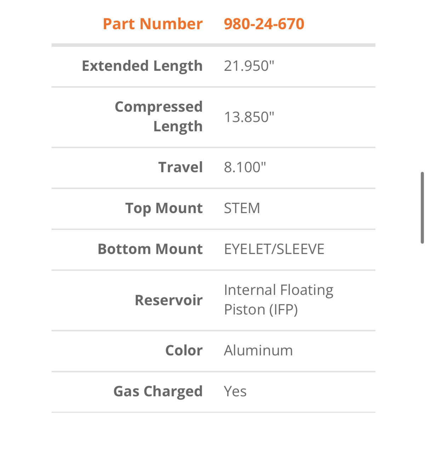
Task: Click the Travel label
Action: coord(181,167)
